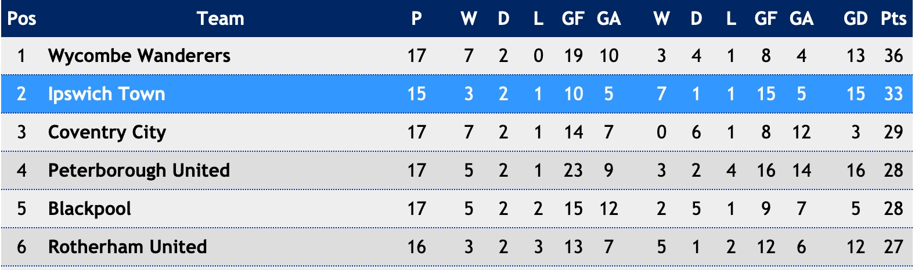Viewport: 915px width, 270px height.
Task: Select the highlighted Ipswich Town row
Action: 457,94
